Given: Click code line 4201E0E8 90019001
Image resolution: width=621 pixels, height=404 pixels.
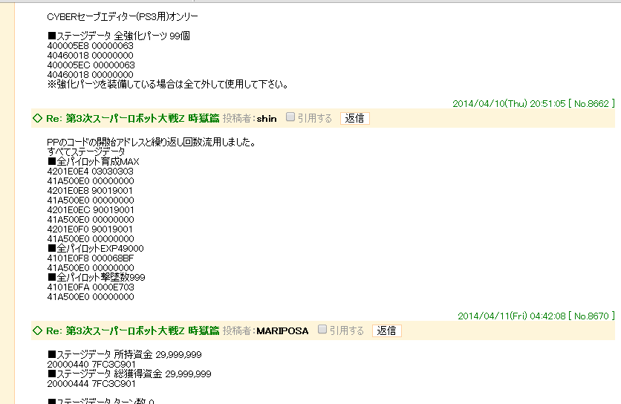Looking at the screenshot, I should pyautogui.click(x=90, y=191).
